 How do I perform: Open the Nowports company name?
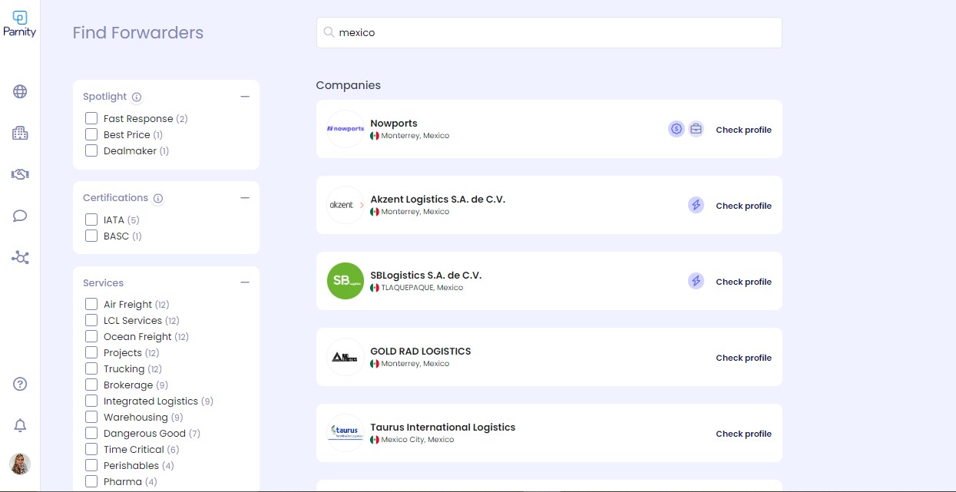click(x=394, y=123)
